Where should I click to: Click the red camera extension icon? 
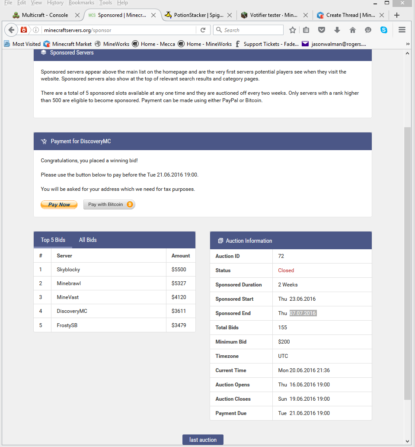(x=24, y=30)
